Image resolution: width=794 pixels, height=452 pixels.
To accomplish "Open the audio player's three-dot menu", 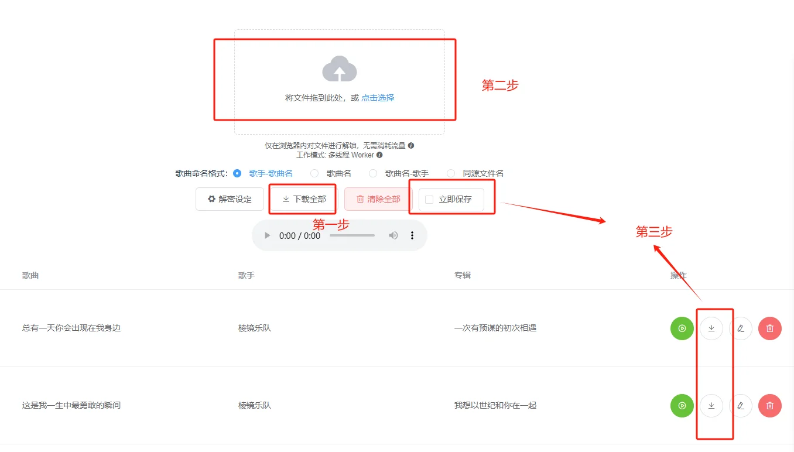I will [412, 235].
